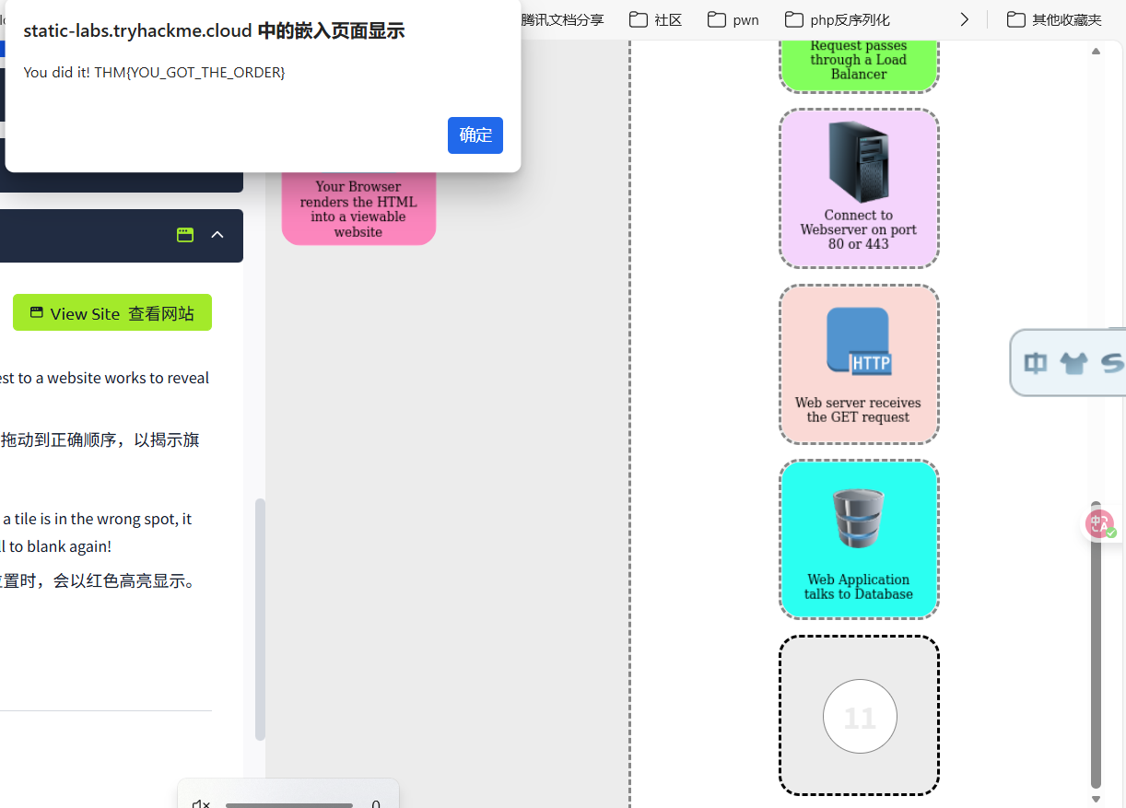Click the empty slot numbered 11
Screen dimensions: 1126x808
pos(859,716)
